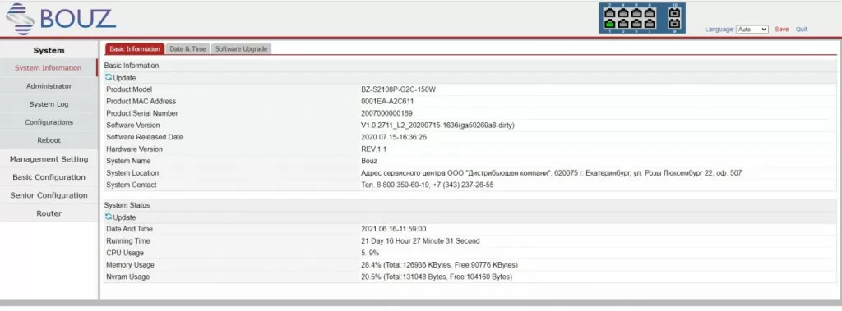This screenshot has height=311, width=842.
Task: Open the Language dropdown
Action: coord(752,30)
